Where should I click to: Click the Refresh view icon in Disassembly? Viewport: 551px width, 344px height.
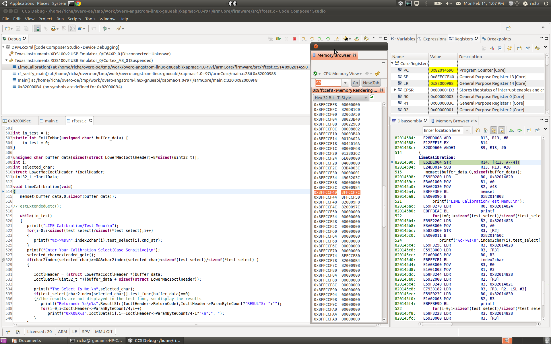coord(478,130)
